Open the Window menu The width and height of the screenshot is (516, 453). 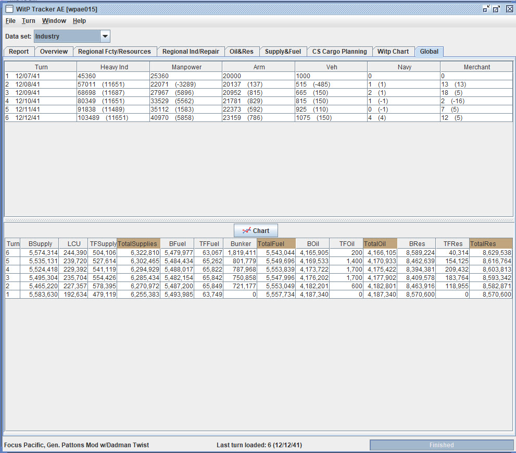click(54, 21)
